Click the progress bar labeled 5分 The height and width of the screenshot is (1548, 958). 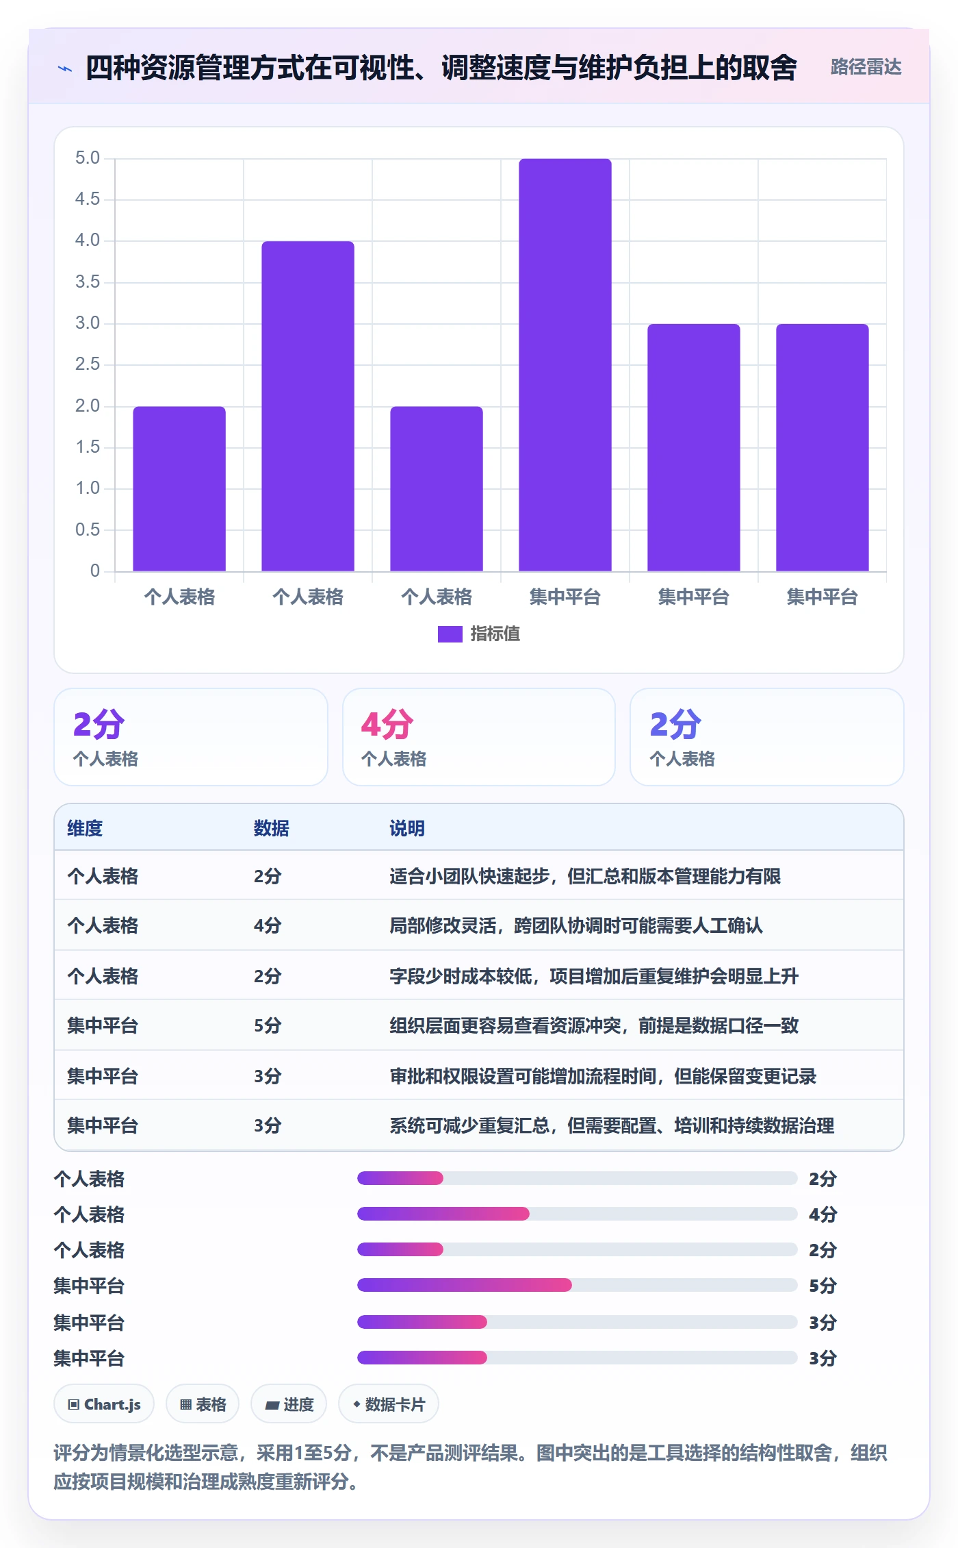[x=578, y=1285]
